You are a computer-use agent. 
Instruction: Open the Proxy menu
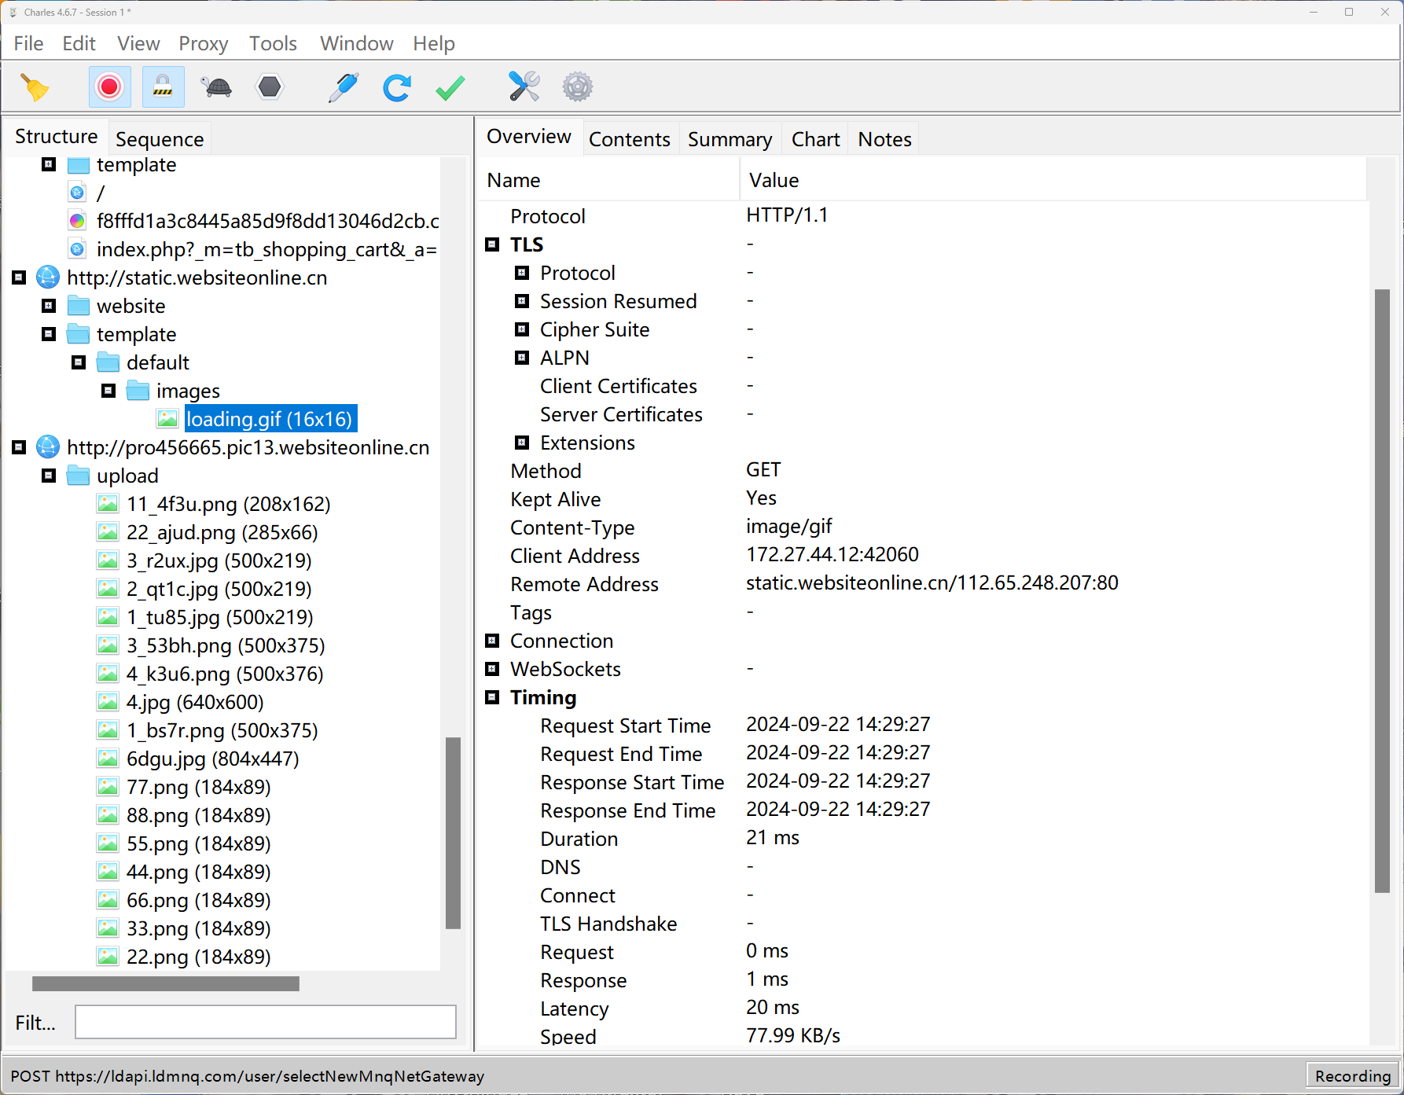point(203,43)
